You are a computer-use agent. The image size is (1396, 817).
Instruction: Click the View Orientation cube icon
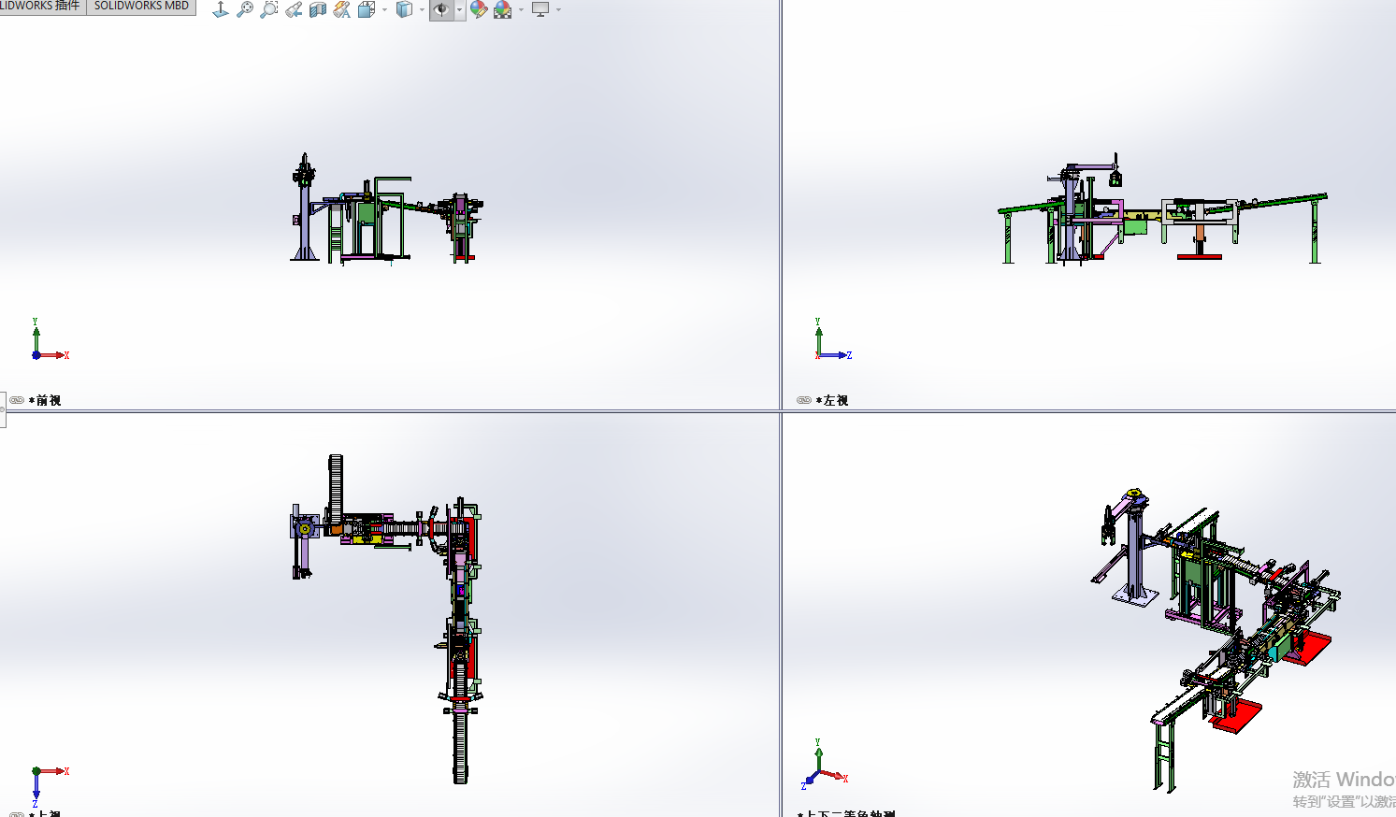[x=367, y=9]
